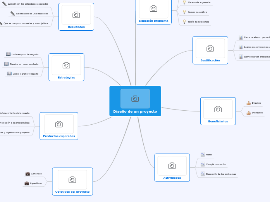Select the "Productos esperados" node label

(59, 136)
